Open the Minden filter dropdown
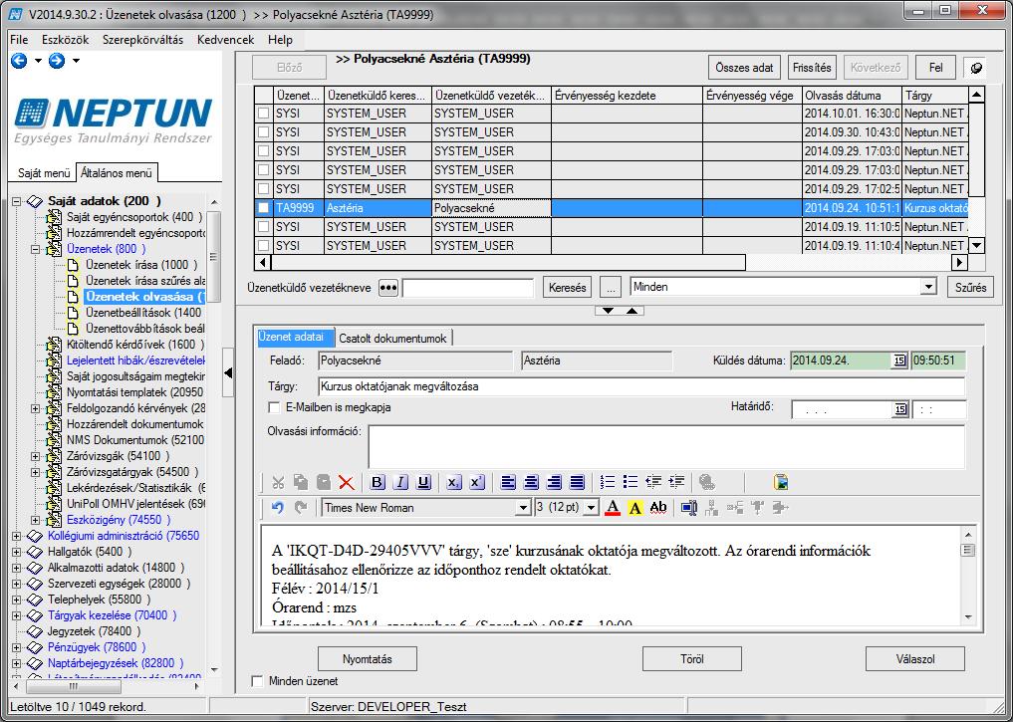 [929, 288]
